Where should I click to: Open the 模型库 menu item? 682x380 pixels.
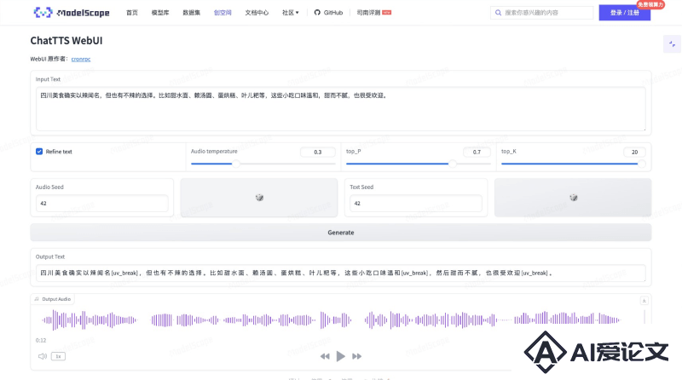tap(160, 13)
